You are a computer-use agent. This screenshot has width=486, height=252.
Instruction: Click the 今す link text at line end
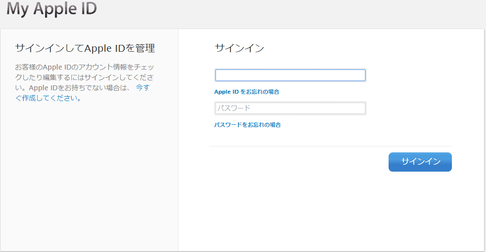pos(142,87)
